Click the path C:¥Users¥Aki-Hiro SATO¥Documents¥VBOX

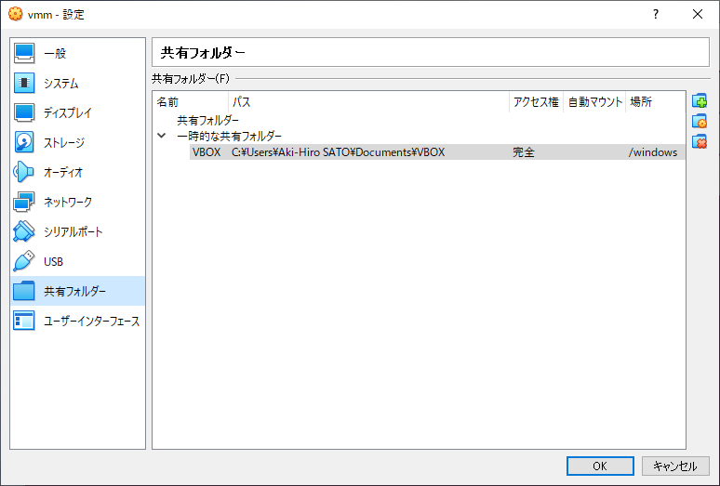[x=338, y=152]
